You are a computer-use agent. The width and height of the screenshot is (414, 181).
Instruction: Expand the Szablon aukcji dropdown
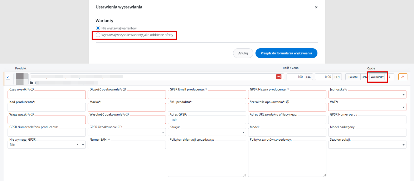403,145
